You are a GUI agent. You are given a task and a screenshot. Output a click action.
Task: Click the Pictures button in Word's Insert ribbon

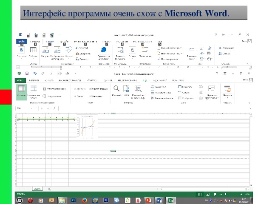point(45,52)
